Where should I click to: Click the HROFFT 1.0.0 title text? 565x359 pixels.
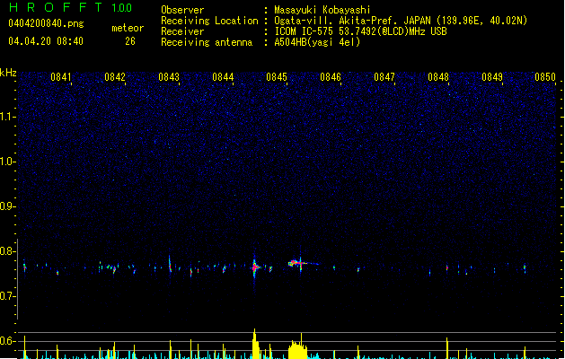pyautogui.click(x=71, y=7)
